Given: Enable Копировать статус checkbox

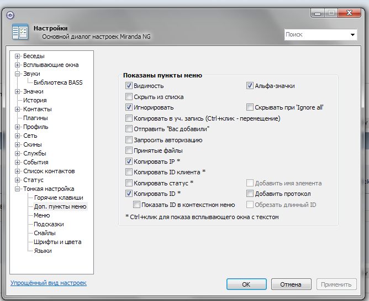Looking at the screenshot, I should 129,183.
